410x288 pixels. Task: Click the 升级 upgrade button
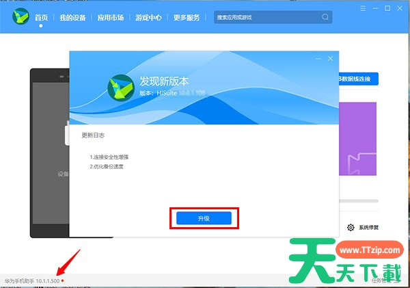pos(204,218)
